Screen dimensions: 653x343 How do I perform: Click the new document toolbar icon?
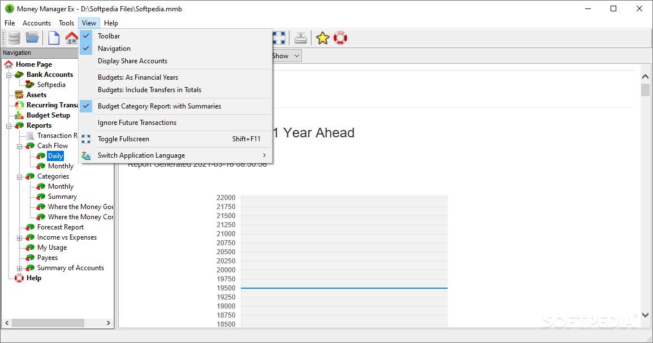(x=54, y=38)
